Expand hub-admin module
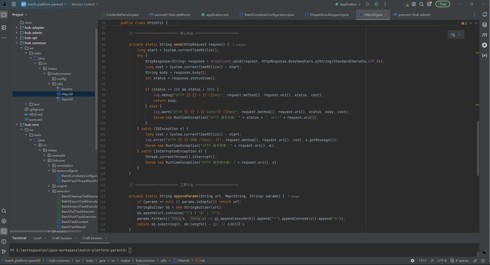 pyautogui.click(x=17, y=33)
